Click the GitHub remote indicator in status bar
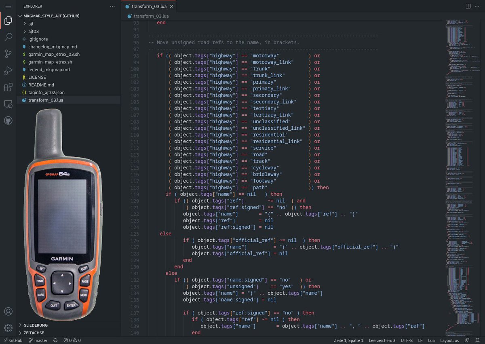The height and width of the screenshot is (344, 485). [x=13, y=340]
